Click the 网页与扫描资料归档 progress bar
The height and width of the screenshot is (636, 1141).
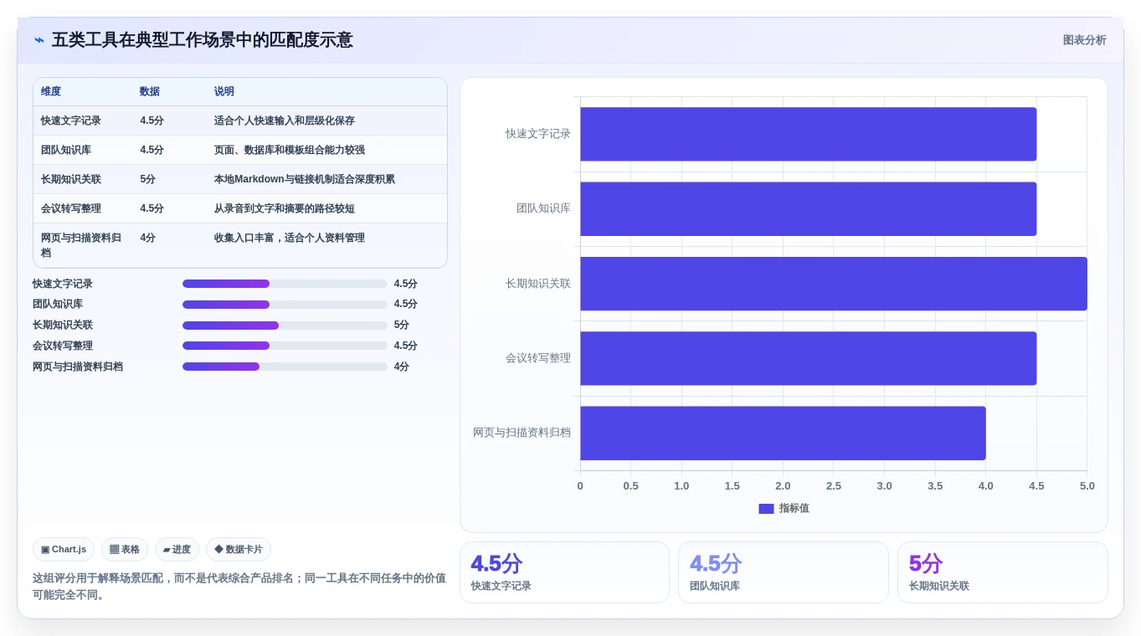tap(285, 367)
